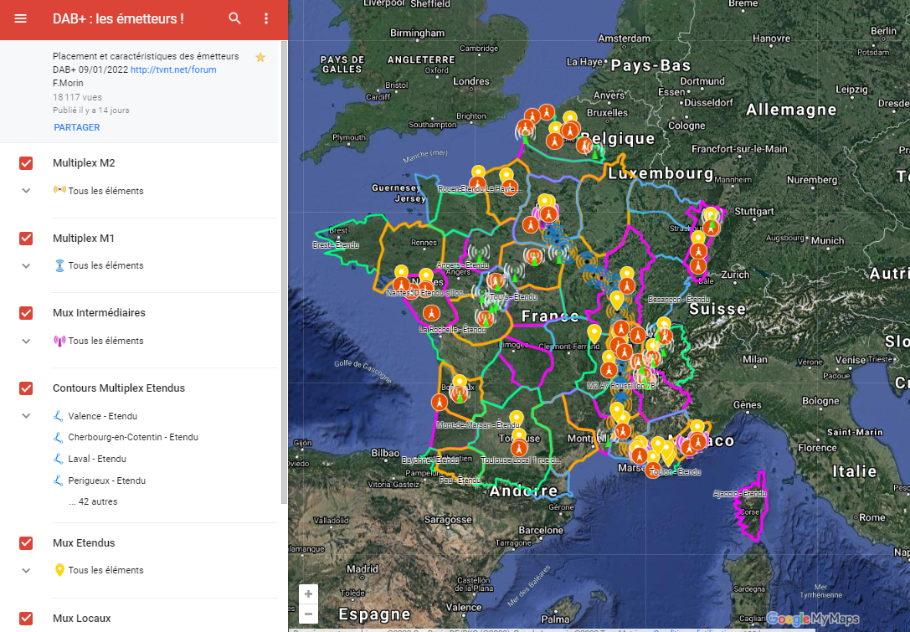Expand the Multiplex M1 elements chevron
This screenshot has width=910, height=632.
point(26,266)
